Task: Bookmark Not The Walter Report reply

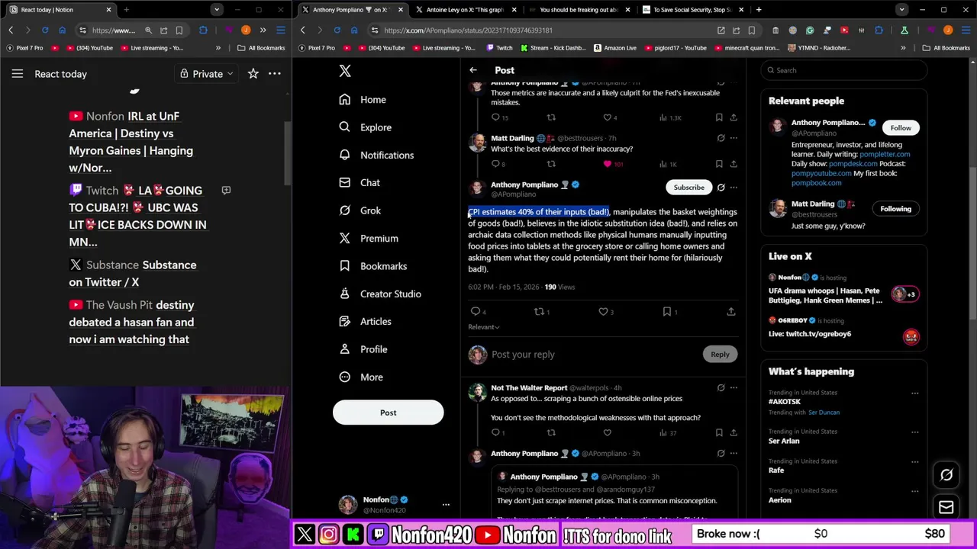Action: coord(719,433)
